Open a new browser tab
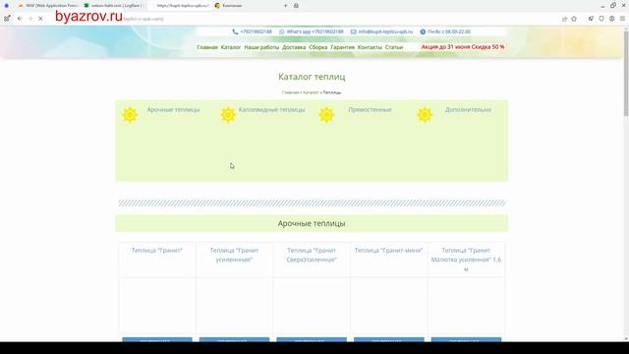This screenshot has height=354, width=629. click(286, 6)
